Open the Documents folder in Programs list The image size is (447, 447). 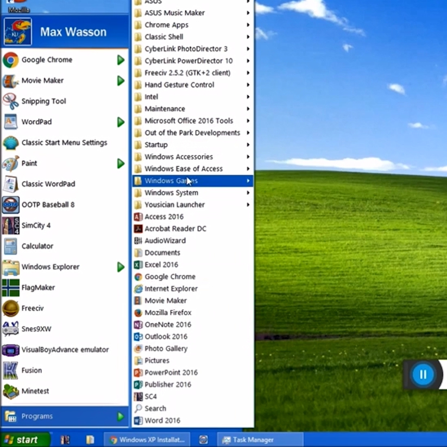193,253
